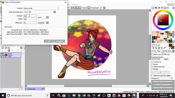Toggle the swatches panel icon
Screen dimensions: 175x98
(165, 8)
